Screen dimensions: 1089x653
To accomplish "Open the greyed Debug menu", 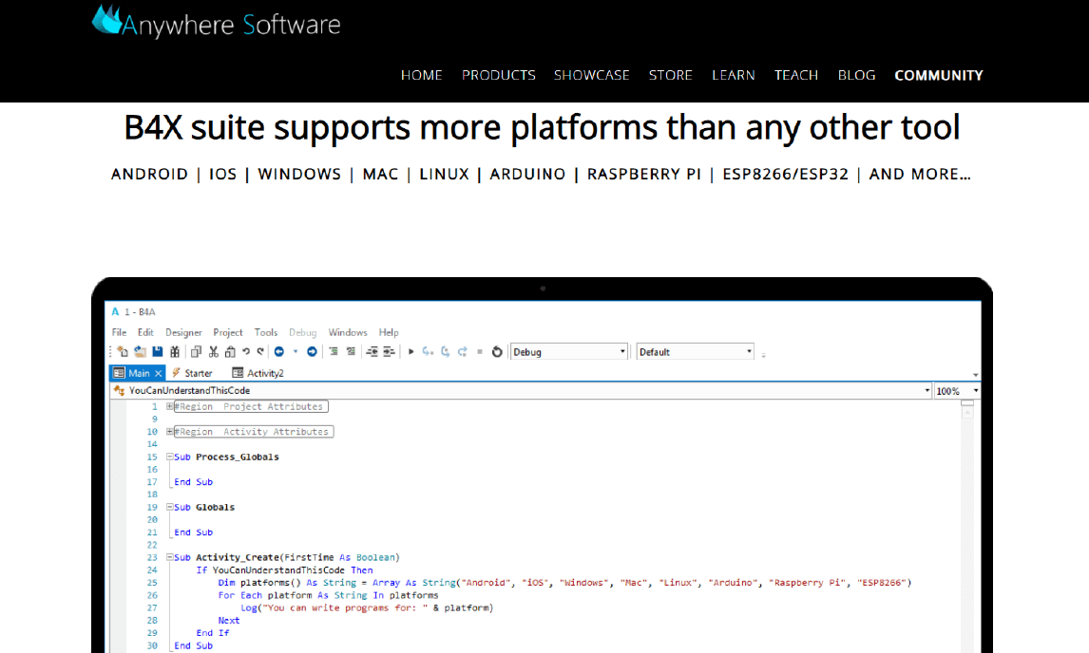I will (x=303, y=332).
